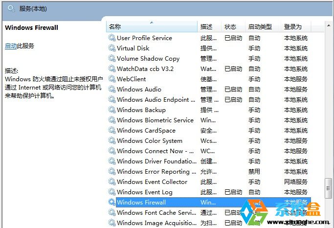This screenshot has height=228, width=334.
Task: Sort by the 状态 column header
Action: coord(230,26)
